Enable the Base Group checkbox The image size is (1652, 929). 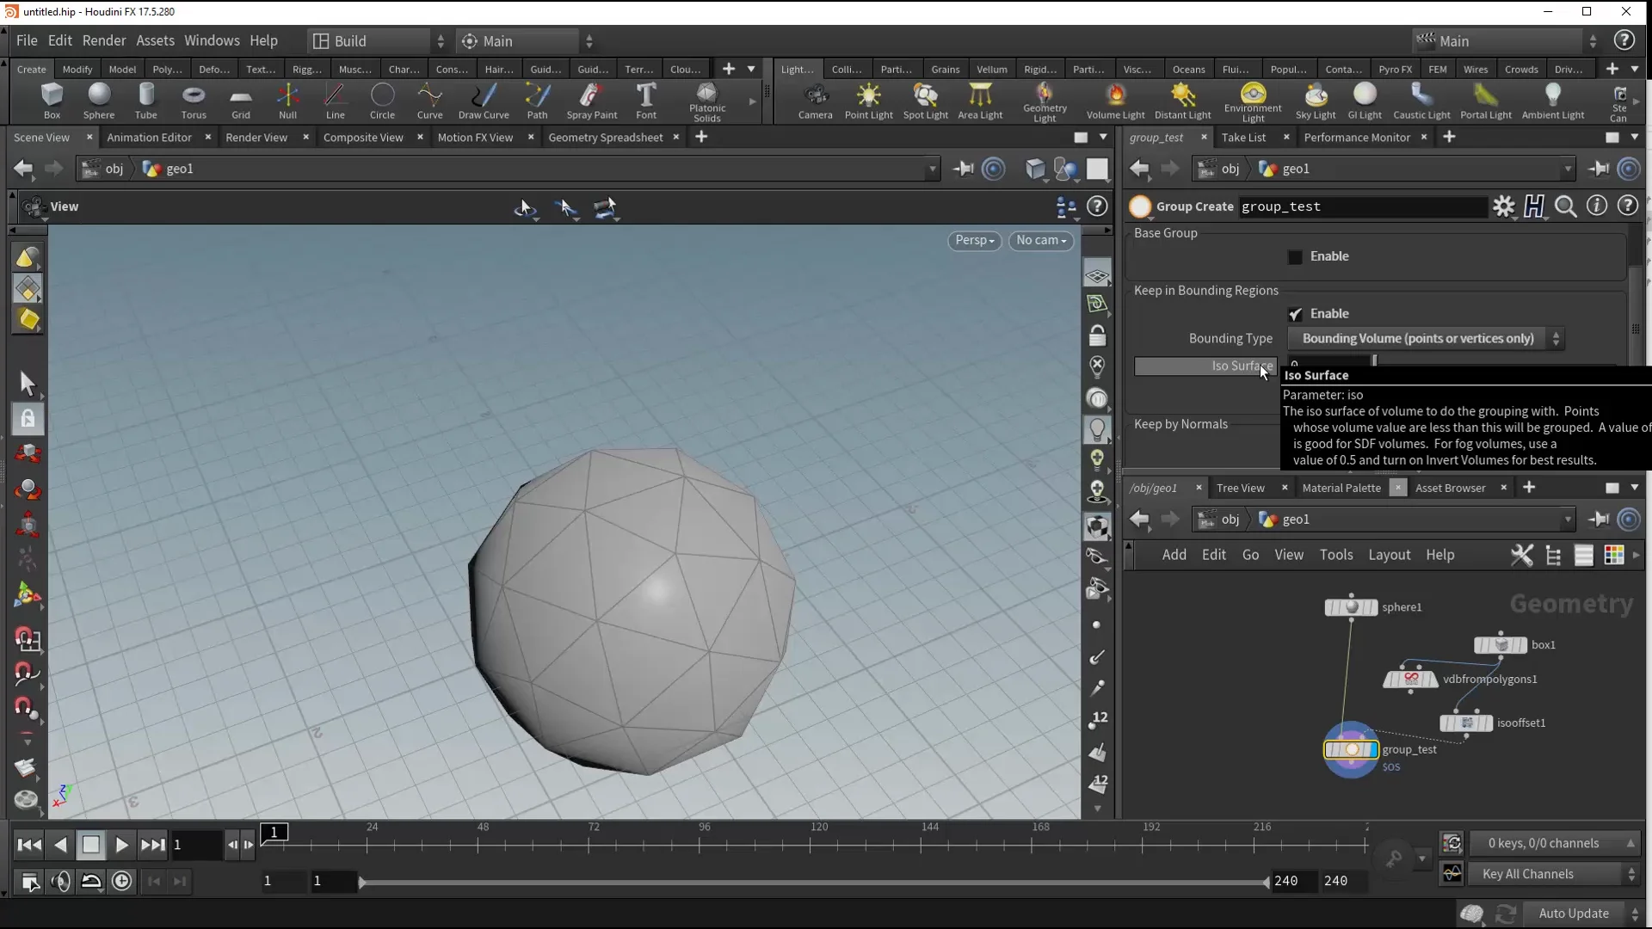coord(1295,257)
